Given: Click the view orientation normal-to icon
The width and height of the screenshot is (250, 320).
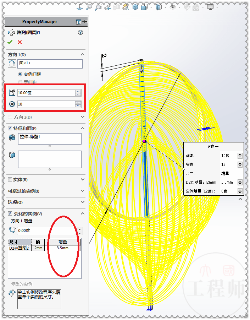Looking at the screenshot, I should point(80,7).
